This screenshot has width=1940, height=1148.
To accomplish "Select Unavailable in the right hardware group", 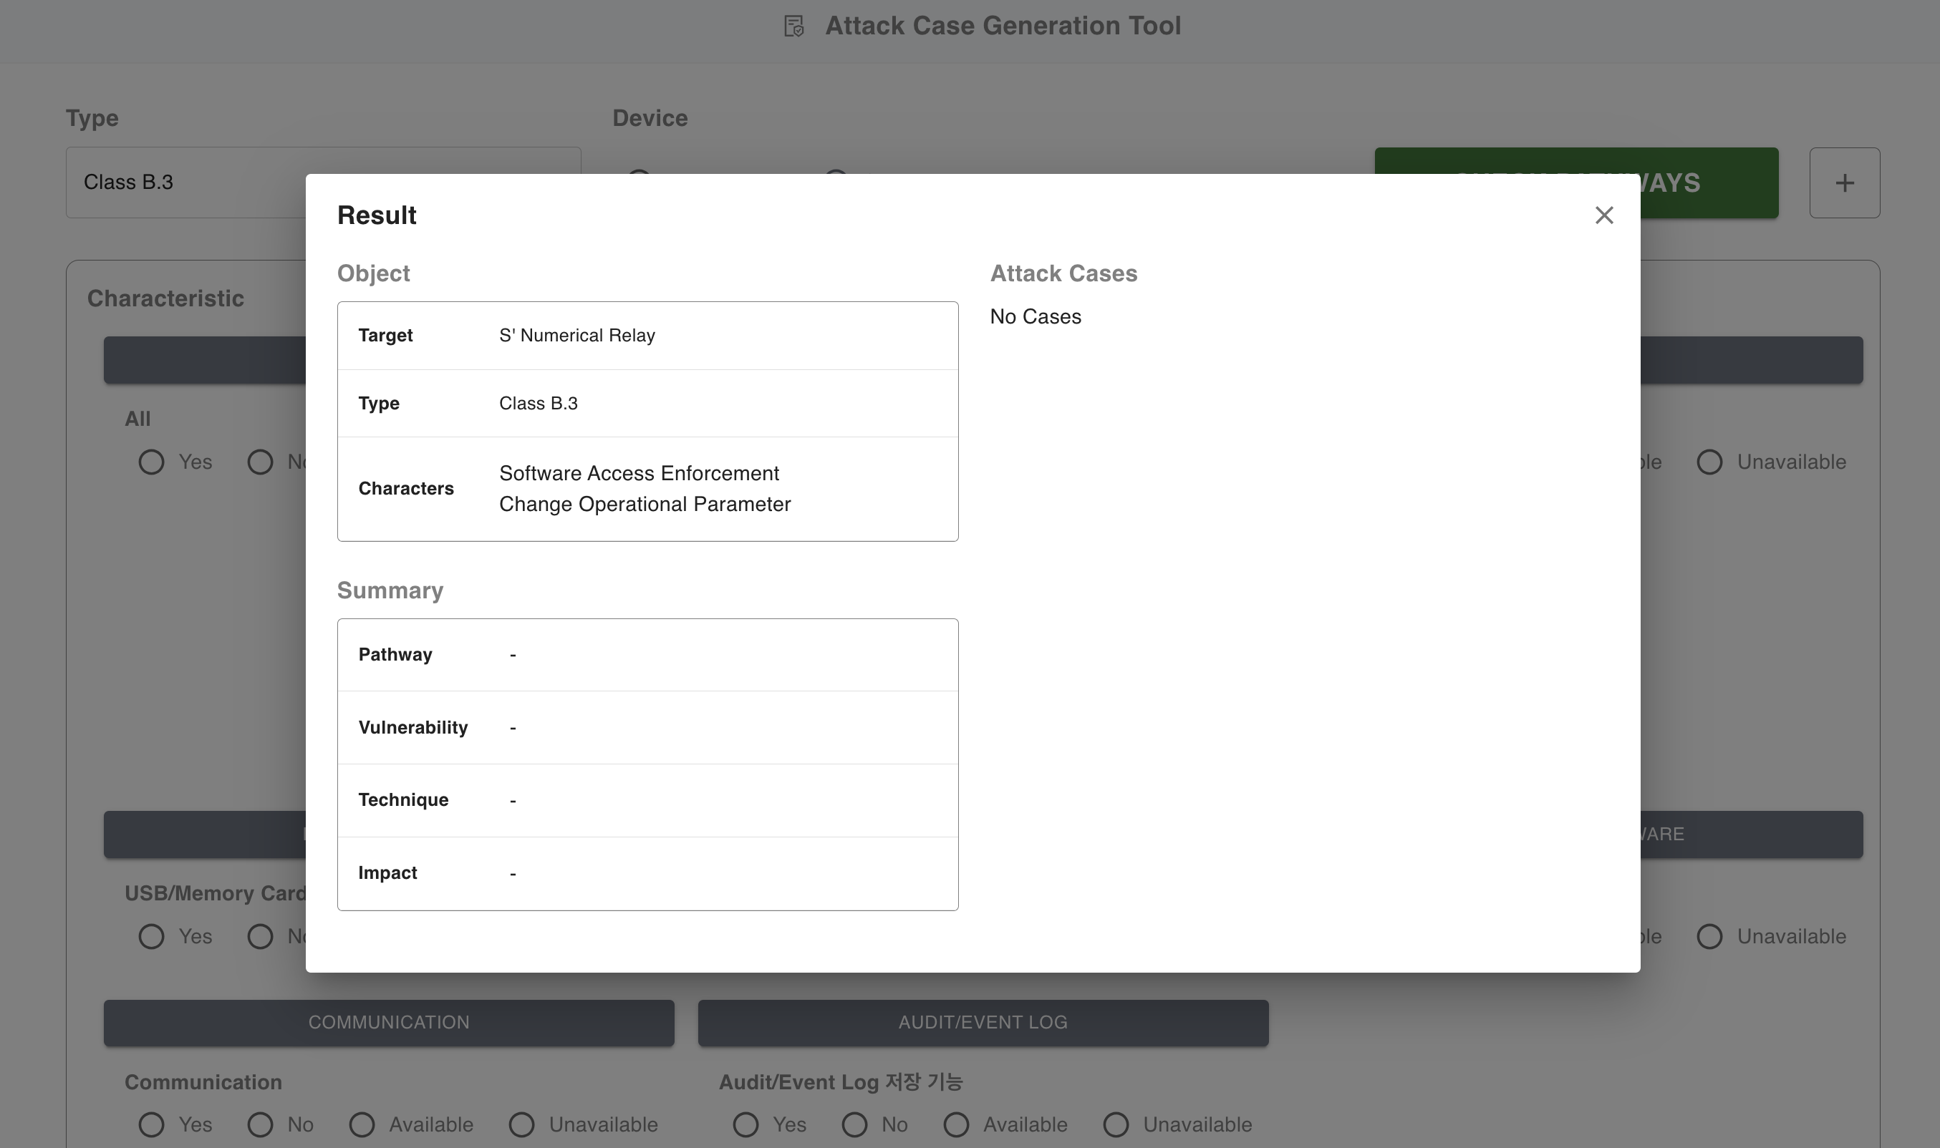I will 1709,936.
